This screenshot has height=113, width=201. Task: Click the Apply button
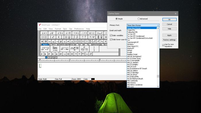point(169,35)
